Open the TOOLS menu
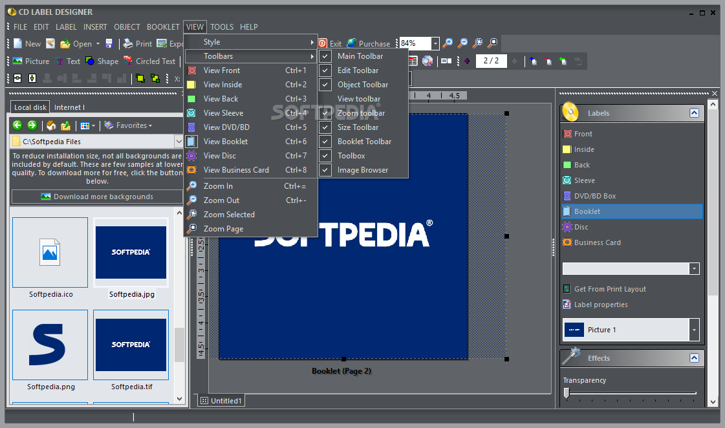 (x=222, y=27)
